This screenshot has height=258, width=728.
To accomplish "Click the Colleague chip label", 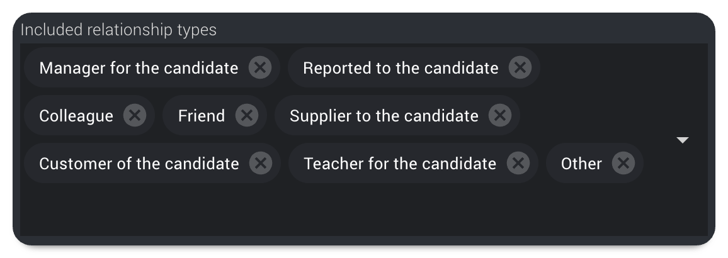I will pos(76,116).
